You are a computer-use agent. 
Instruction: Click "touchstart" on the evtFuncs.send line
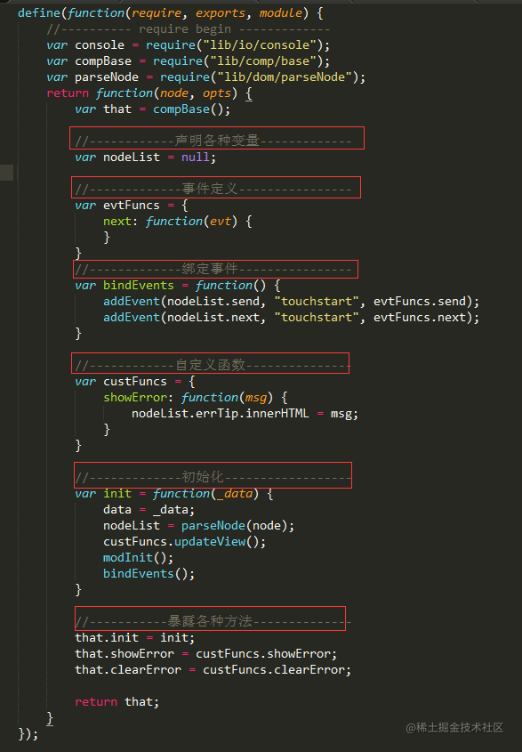pos(317,302)
